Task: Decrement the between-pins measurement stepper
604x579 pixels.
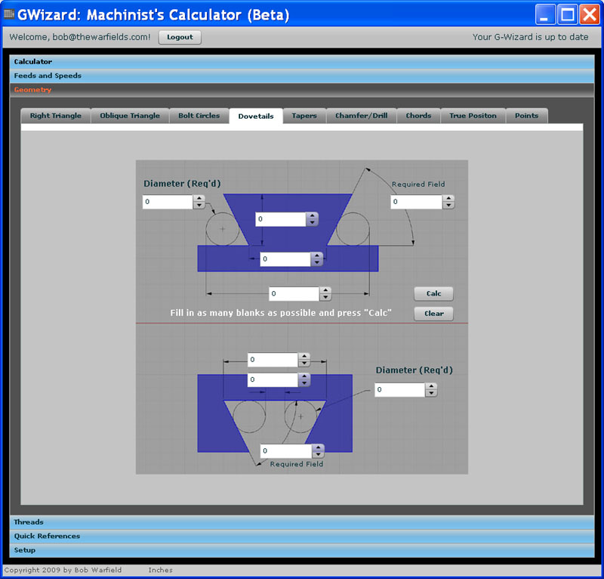Action: pos(304,383)
